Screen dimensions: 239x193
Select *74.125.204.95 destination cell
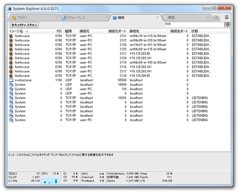pyautogui.click(x=140, y=76)
